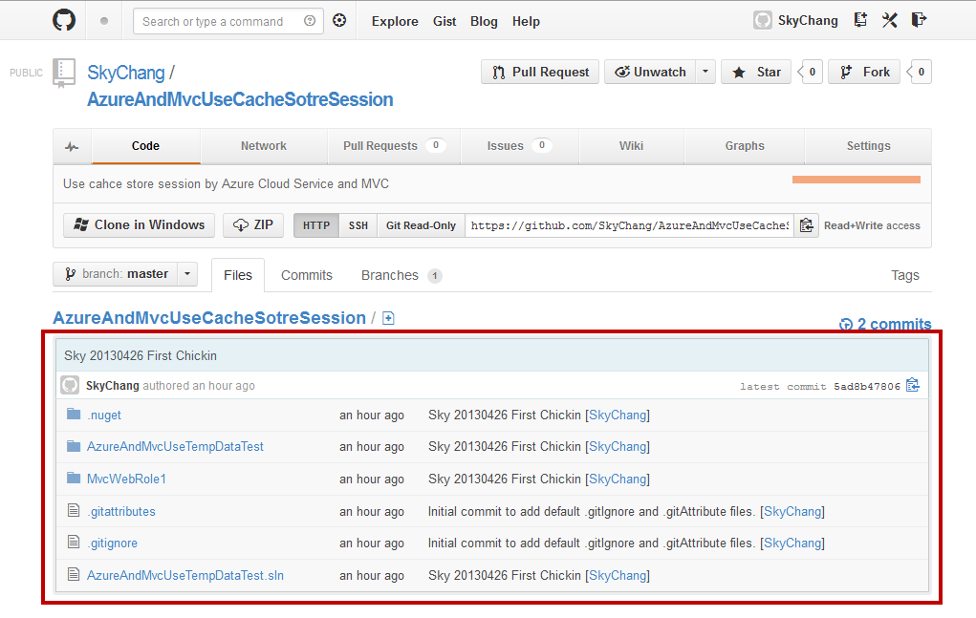The height and width of the screenshot is (618, 976).
Task: Click Clone in Windows button
Action: coord(139,225)
